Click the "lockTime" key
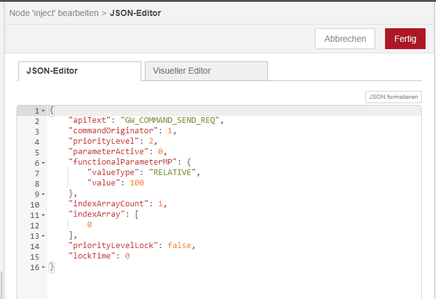 point(91,256)
